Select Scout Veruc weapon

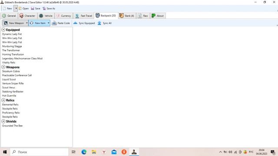pos(9,88)
